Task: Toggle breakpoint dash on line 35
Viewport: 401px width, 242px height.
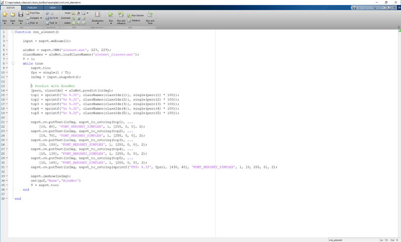Action: (7, 185)
